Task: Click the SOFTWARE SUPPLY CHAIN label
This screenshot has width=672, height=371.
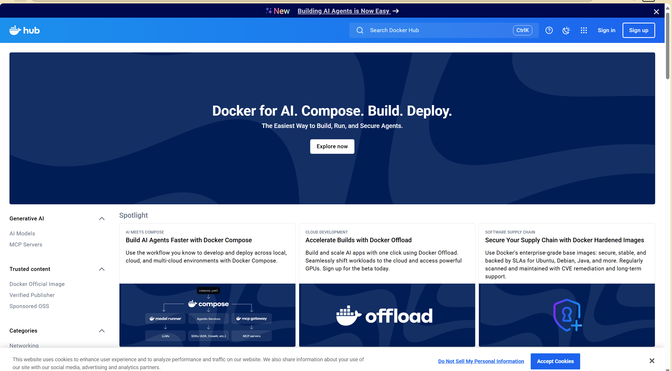Action: pos(510,232)
